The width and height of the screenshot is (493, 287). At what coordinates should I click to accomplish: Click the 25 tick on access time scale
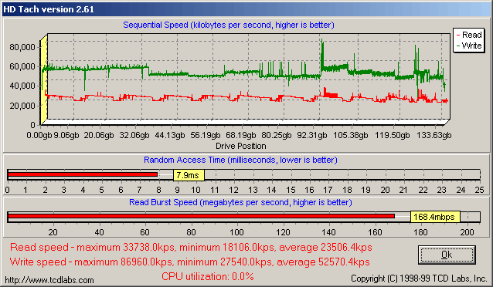click(479, 190)
